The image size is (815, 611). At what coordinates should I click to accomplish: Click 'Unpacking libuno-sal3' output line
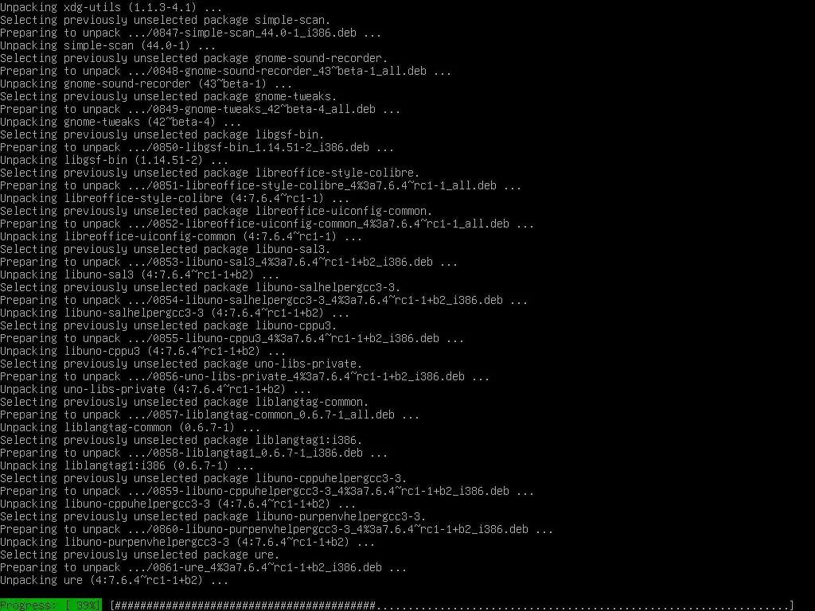pyautogui.click(x=139, y=274)
